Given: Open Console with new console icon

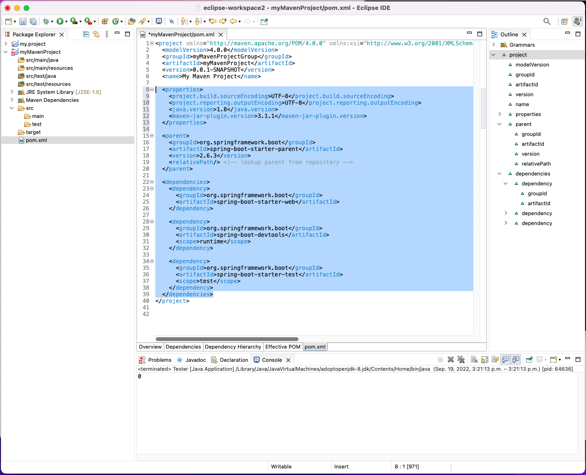Looking at the screenshot, I should point(554,359).
